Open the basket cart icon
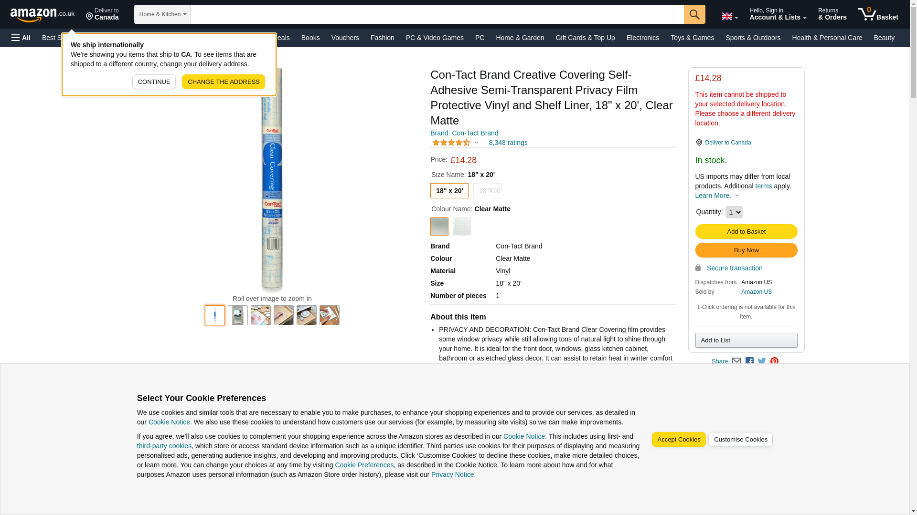This screenshot has height=515, width=917. 877,14
